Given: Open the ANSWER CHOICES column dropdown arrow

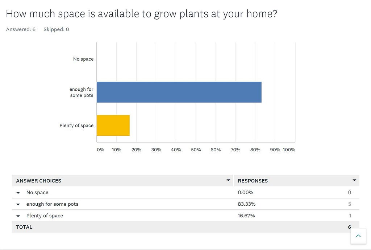Looking at the screenshot, I should (x=228, y=180).
